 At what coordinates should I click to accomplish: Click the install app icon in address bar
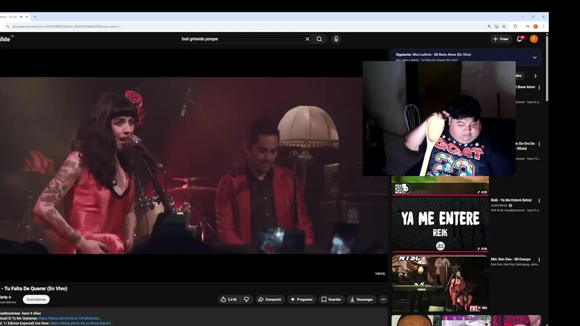496,26
